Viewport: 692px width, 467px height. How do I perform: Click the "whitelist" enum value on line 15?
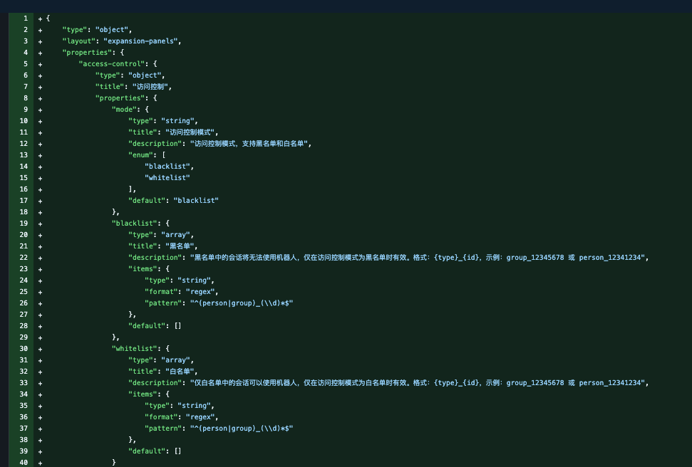167,177
